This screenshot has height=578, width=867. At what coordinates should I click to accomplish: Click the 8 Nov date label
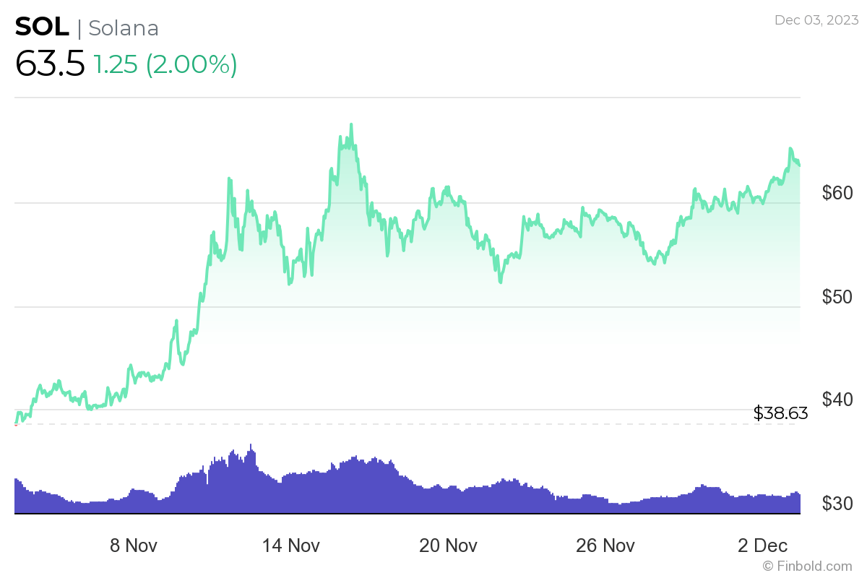[x=133, y=546]
